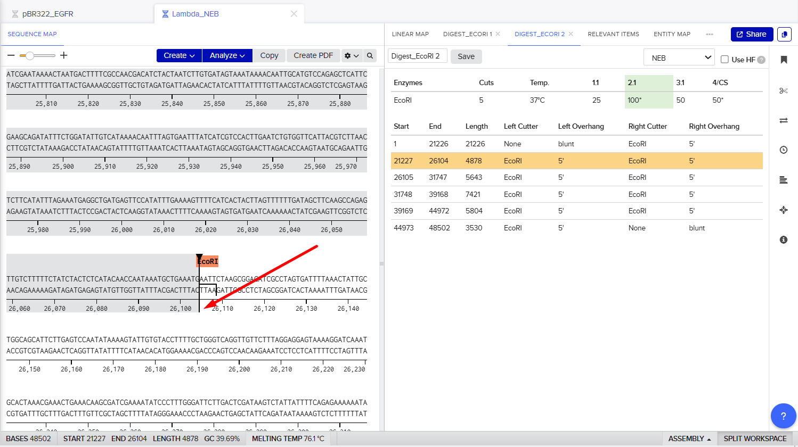Click the 2.1 buffer column header
798x447 pixels.
[x=632, y=82]
